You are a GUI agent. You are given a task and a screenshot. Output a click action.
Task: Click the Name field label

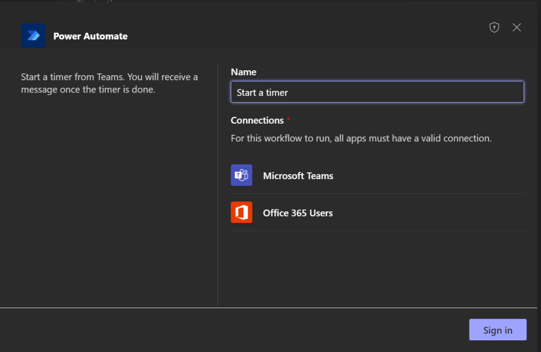[x=243, y=72]
